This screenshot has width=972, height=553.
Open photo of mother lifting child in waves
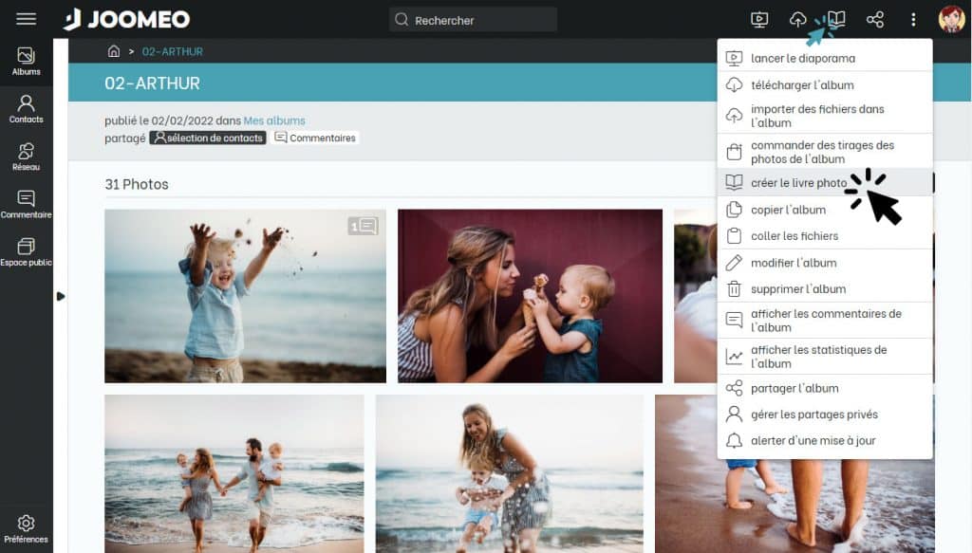[510, 473]
